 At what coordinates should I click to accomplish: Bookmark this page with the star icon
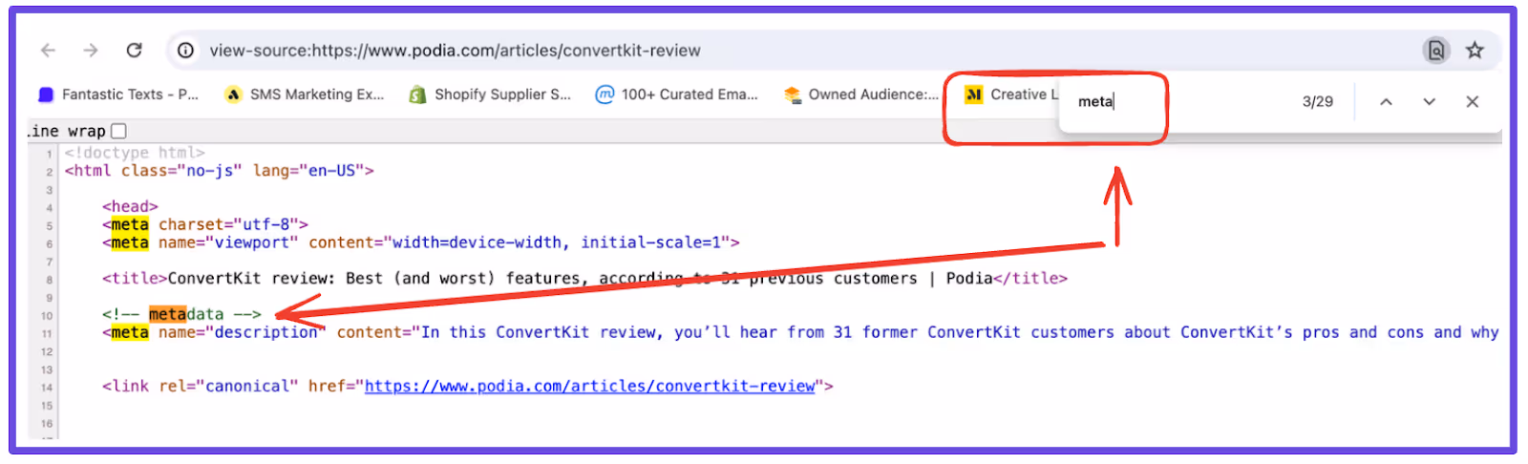(x=1475, y=51)
